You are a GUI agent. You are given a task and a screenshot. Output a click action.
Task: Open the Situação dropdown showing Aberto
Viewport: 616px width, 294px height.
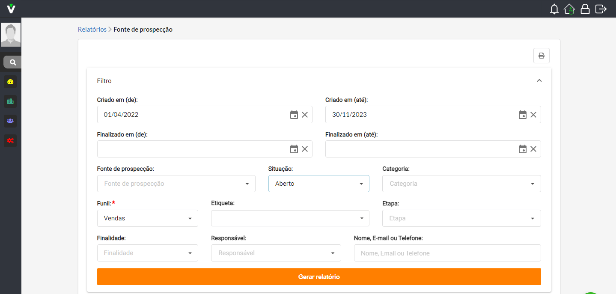click(319, 184)
